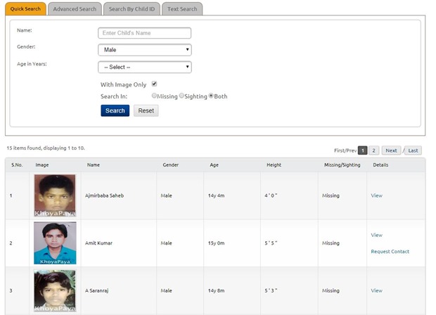This screenshot has height=315, width=436.
Task: Click View link for A Saranraj
Action: tap(376, 290)
